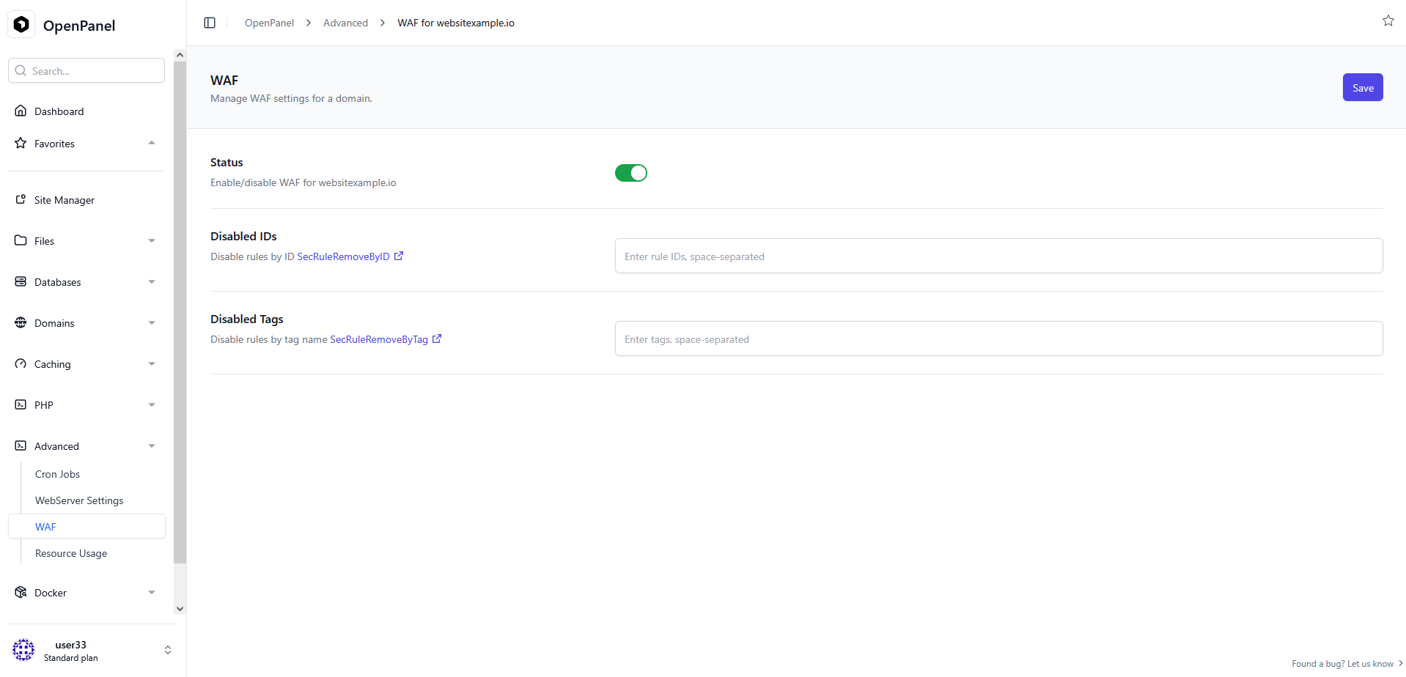Image resolution: width=1406 pixels, height=677 pixels.
Task: Select WebServer Settings menu item
Action: tap(79, 500)
